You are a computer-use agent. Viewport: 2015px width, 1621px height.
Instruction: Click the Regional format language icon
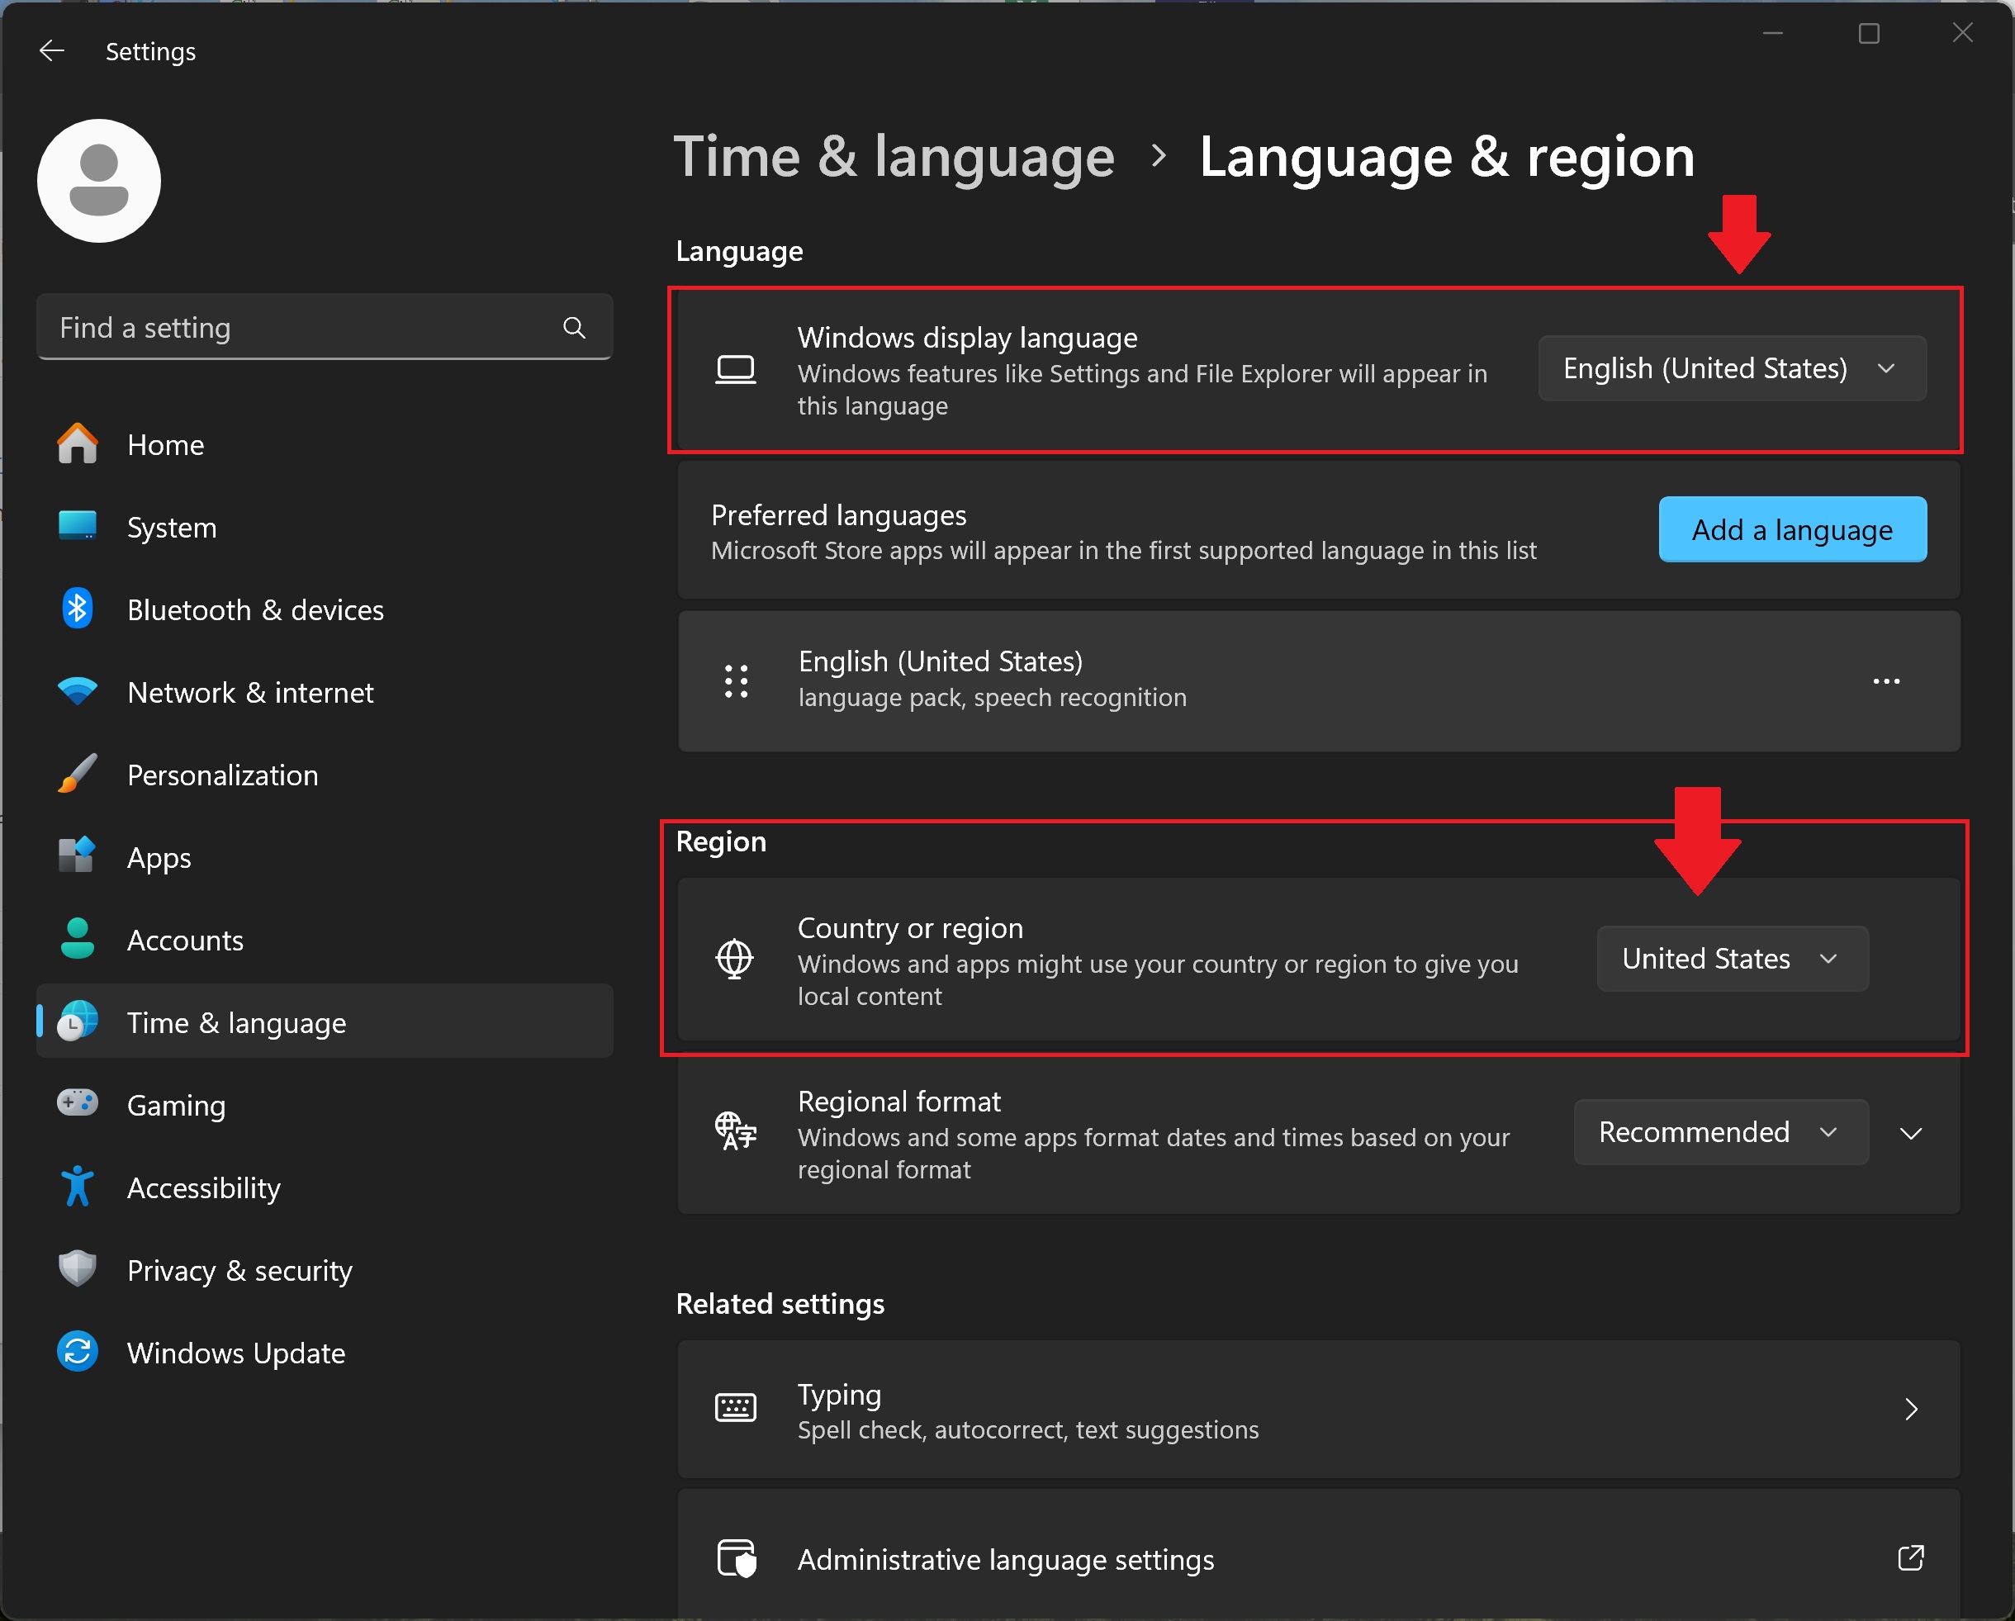[x=736, y=1131]
